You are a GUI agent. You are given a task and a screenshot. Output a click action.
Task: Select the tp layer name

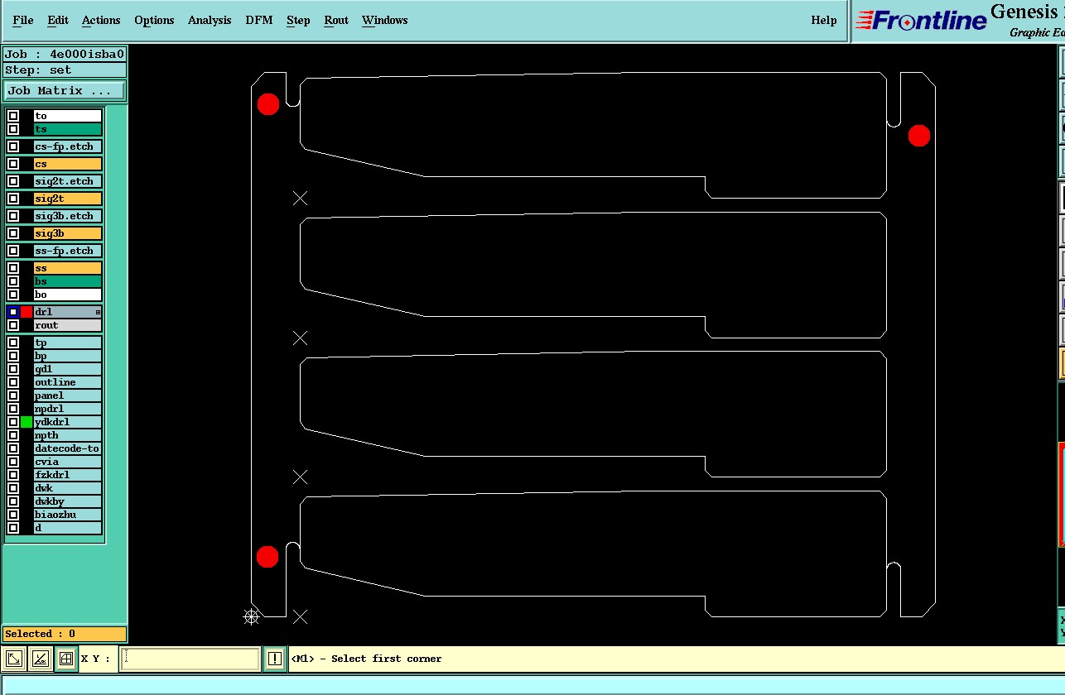tap(68, 343)
